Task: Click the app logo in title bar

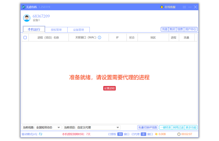Action: pyautogui.click(x=24, y=7)
